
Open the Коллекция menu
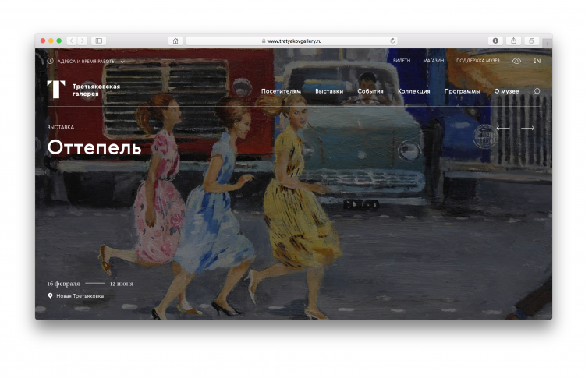(413, 91)
